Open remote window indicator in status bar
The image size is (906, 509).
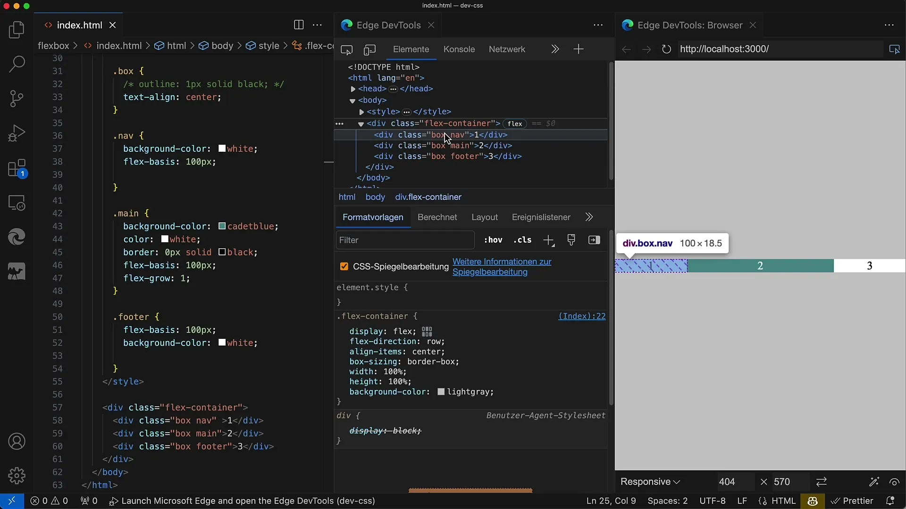coord(12,501)
